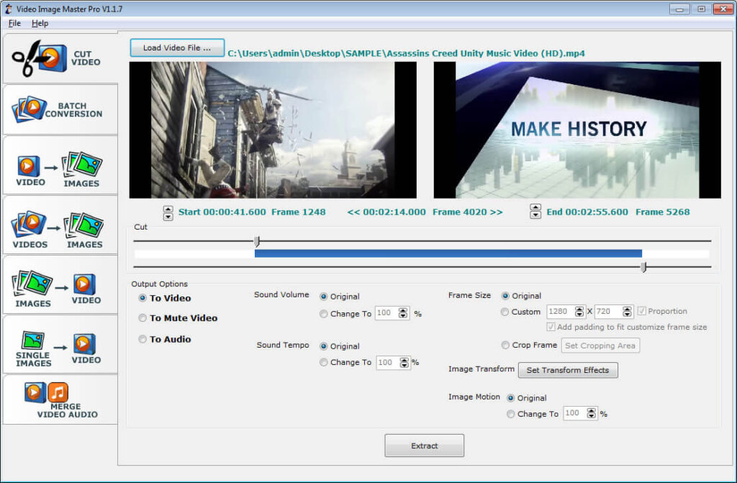Open the Batch Conversion panel
The image size is (737, 483).
60,109
